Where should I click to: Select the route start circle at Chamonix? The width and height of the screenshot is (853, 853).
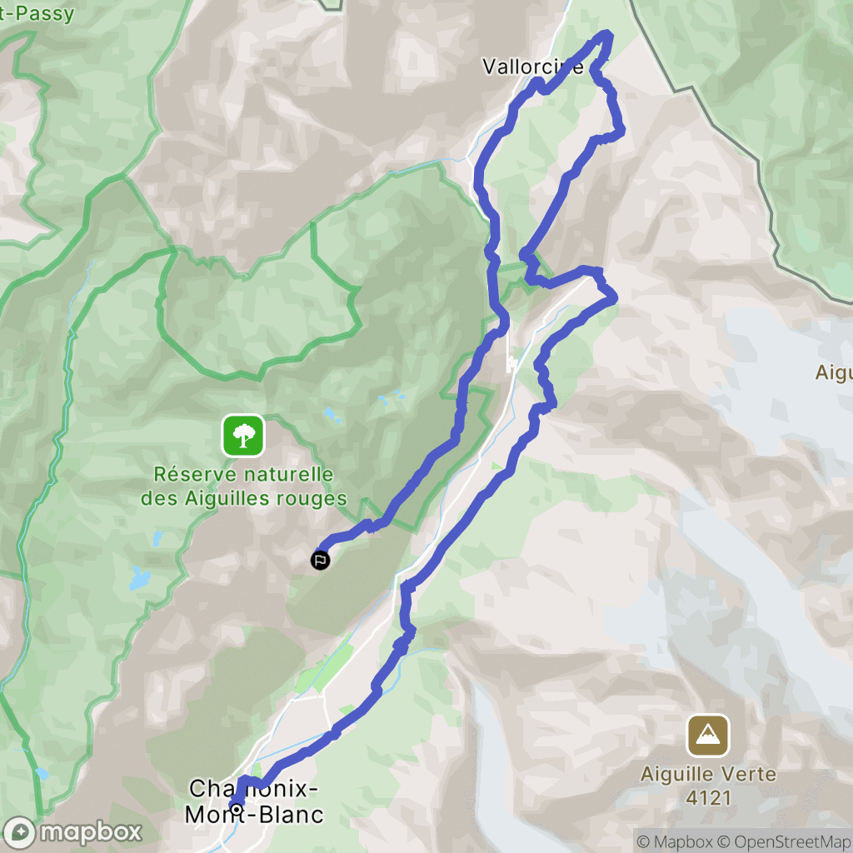(x=236, y=809)
